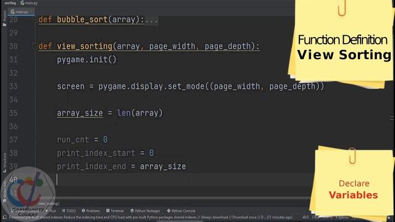Click the view_sorting function name on line 30
The image size is (395, 222).
(x=85, y=46)
